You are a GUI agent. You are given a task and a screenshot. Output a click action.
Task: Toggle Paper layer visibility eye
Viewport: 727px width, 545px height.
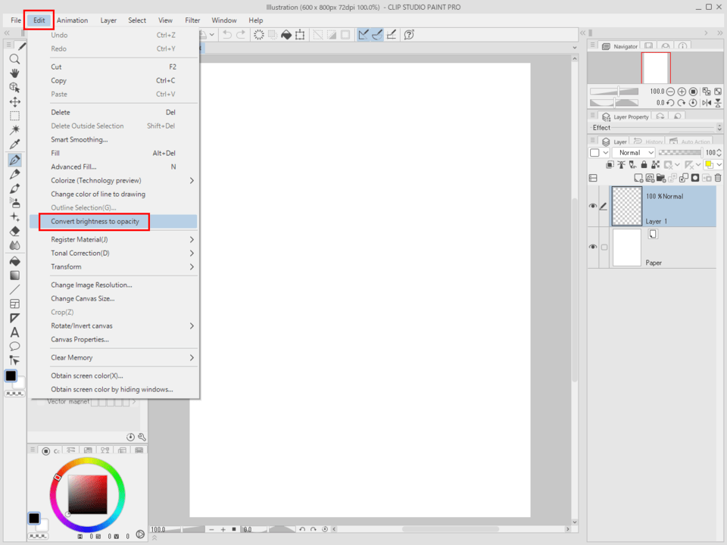[593, 248]
